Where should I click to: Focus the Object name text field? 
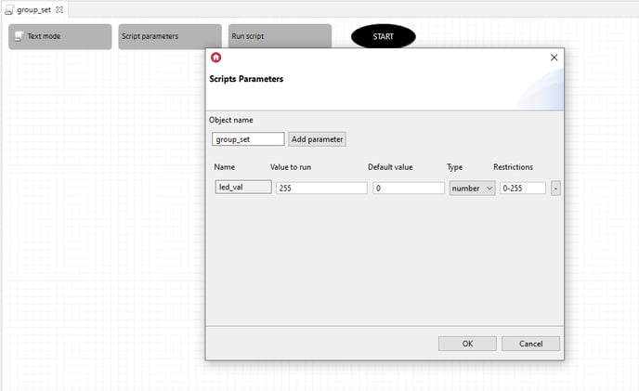[x=248, y=139]
